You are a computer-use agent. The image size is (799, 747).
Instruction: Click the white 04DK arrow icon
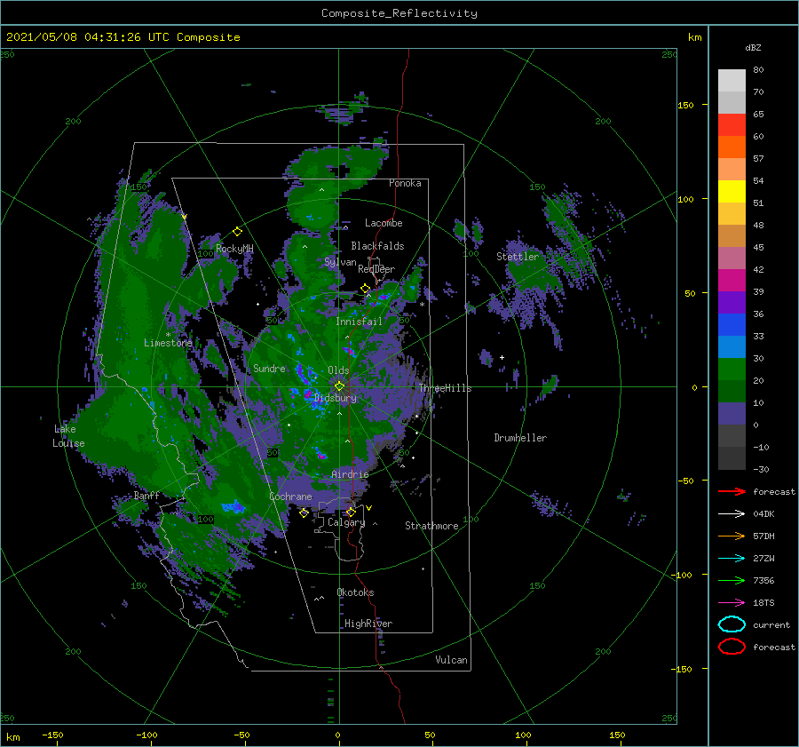click(x=732, y=514)
